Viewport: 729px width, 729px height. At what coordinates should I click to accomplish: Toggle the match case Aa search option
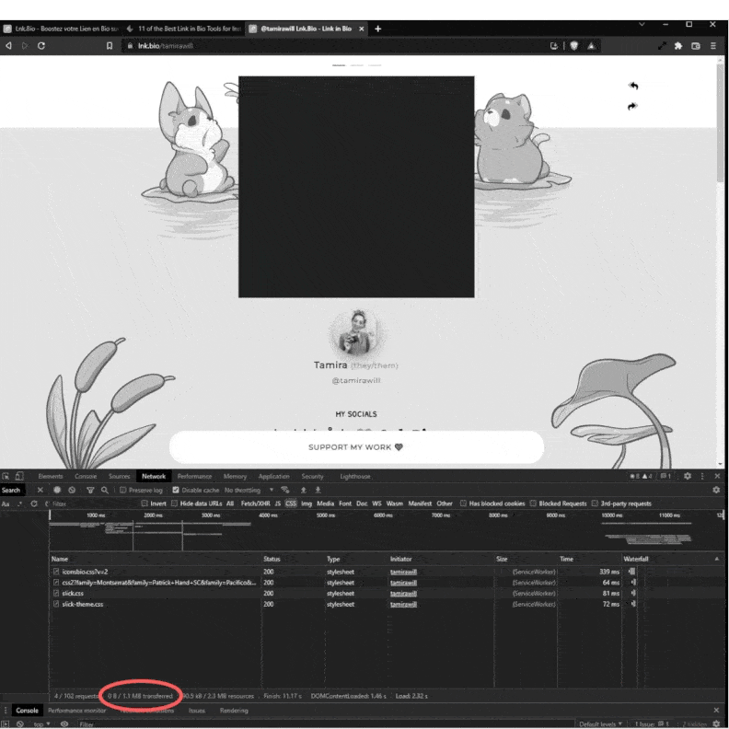6,503
